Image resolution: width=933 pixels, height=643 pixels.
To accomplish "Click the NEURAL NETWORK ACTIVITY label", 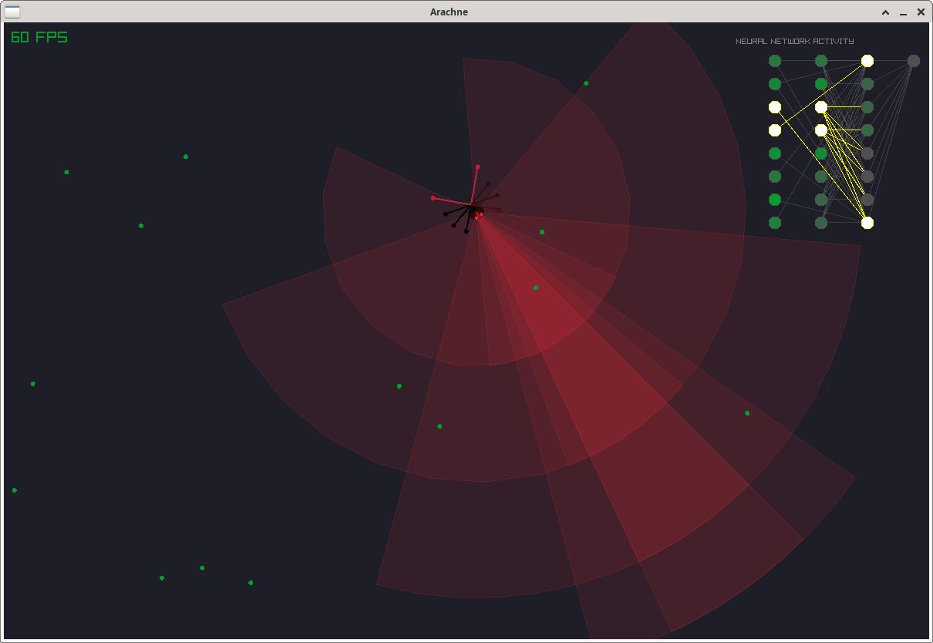I will 797,42.
